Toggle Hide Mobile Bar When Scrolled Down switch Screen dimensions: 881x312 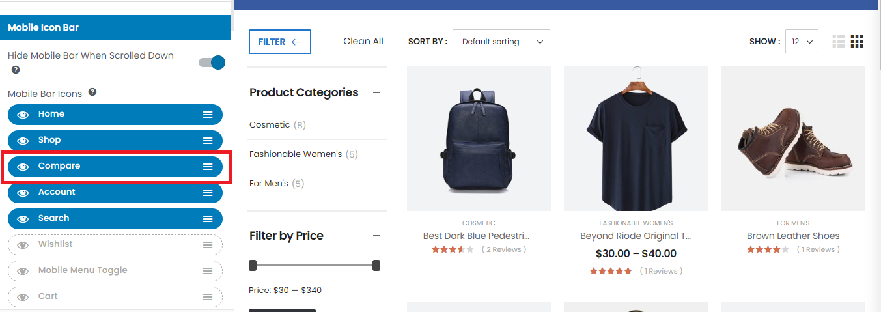(x=212, y=63)
